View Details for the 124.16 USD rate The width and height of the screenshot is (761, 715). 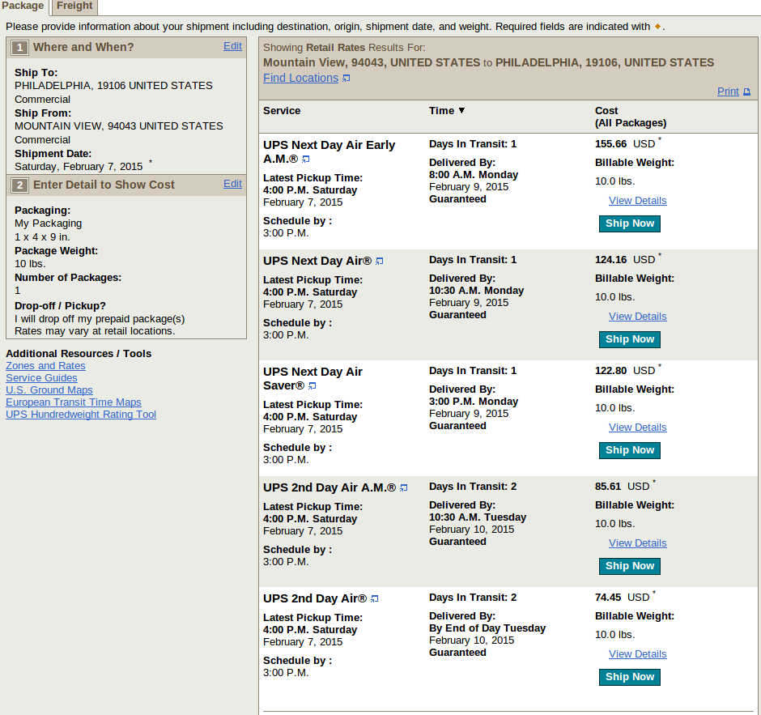pos(638,317)
